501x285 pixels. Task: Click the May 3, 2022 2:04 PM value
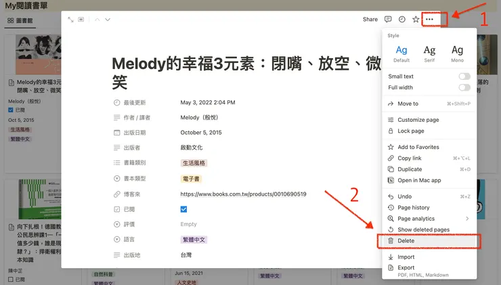click(208, 103)
